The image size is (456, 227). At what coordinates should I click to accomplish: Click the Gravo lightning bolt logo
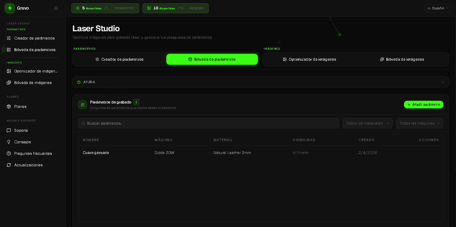coord(10,8)
